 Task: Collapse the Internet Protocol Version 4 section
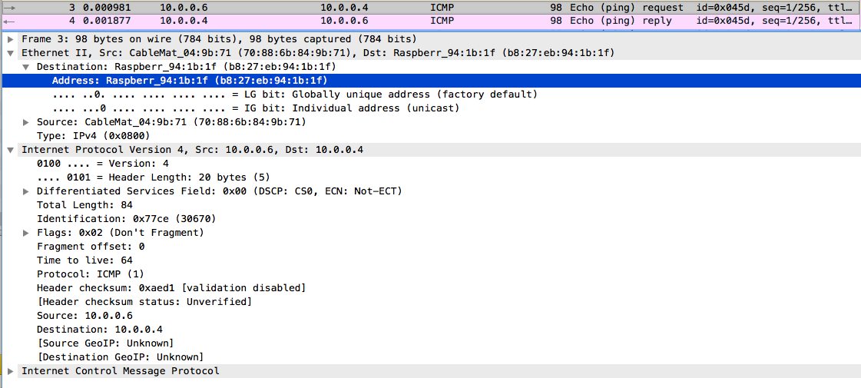[x=10, y=150]
